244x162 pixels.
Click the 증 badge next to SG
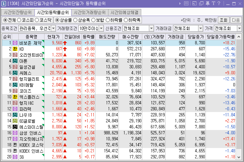pos(15,157)
